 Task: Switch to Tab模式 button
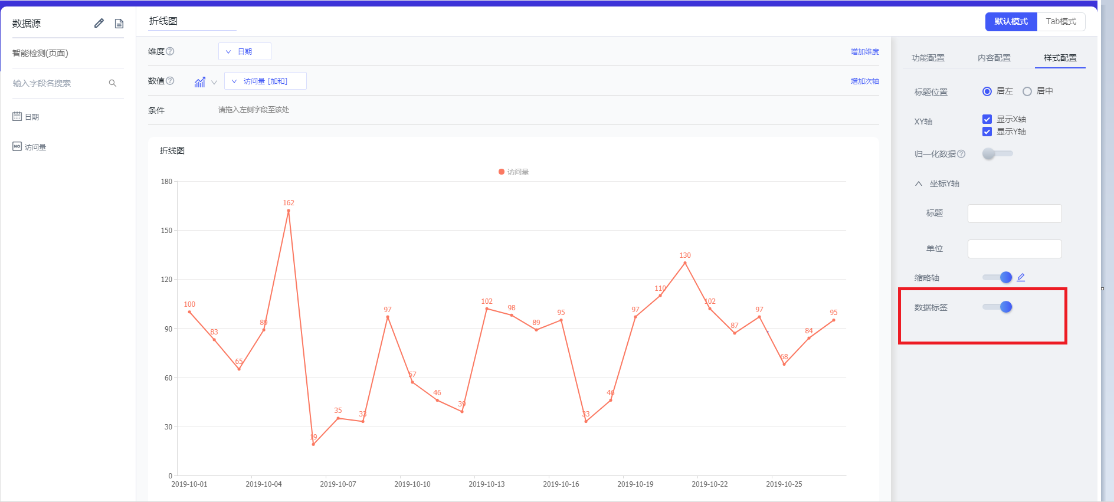click(x=1060, y=22)
